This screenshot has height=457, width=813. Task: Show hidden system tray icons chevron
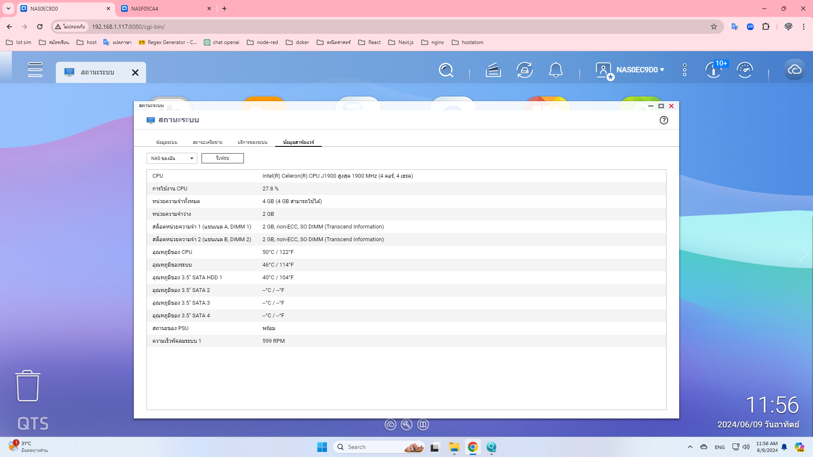point(690,447)
